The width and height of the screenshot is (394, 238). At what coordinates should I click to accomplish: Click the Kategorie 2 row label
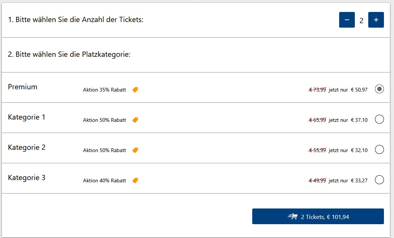coord(26,148)
